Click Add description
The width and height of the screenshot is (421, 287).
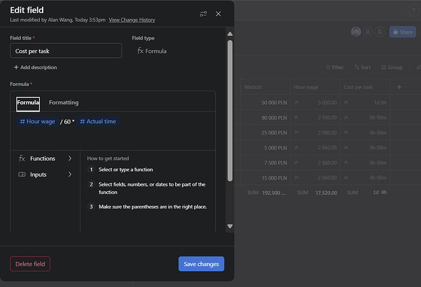(35, 67)
